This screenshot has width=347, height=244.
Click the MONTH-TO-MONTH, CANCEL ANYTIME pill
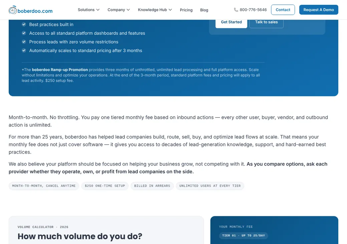[x=44, y=186]
